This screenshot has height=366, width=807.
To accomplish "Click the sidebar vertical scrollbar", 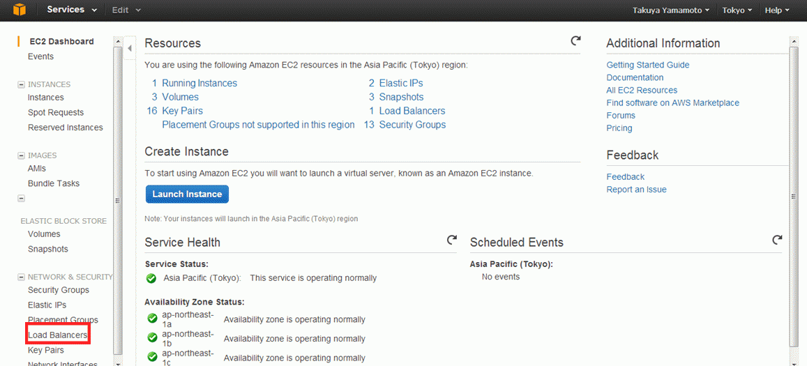I will [118, 201].
